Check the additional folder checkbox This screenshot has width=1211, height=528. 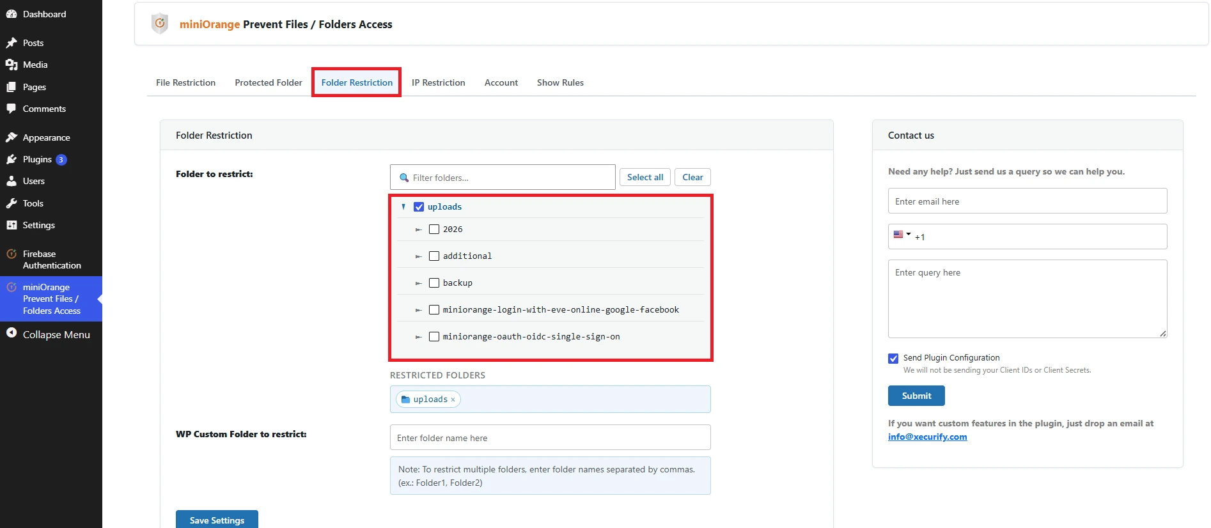coord(434,256)
